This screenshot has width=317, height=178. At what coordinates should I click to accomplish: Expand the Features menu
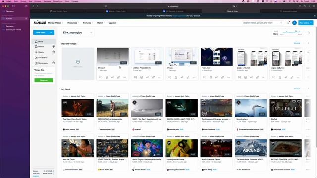[x=88, y=23]
